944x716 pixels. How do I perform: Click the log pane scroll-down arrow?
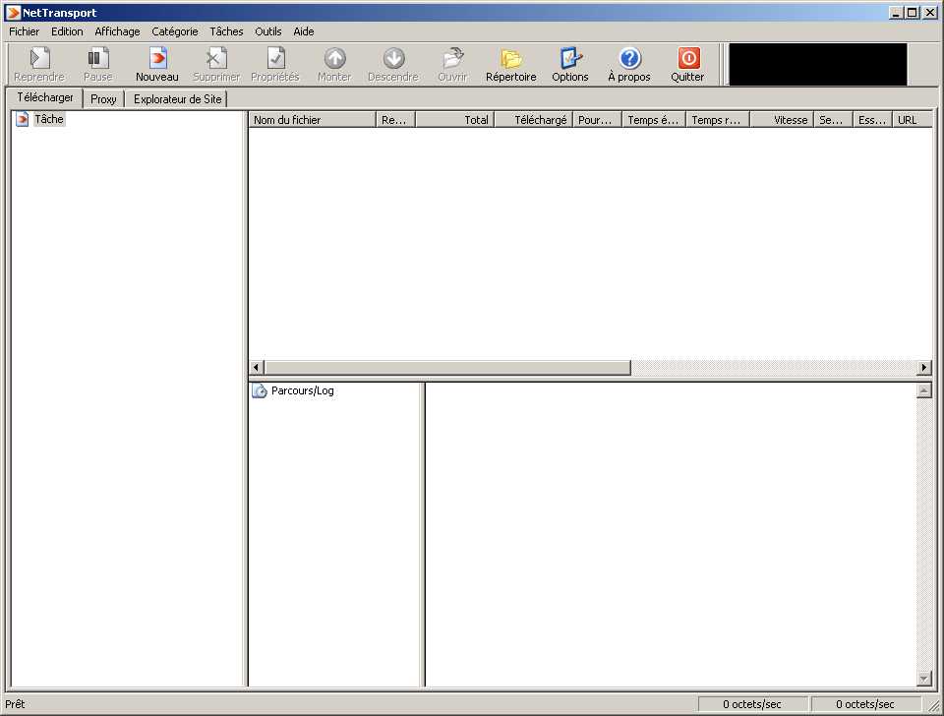(x=924, y=679)
